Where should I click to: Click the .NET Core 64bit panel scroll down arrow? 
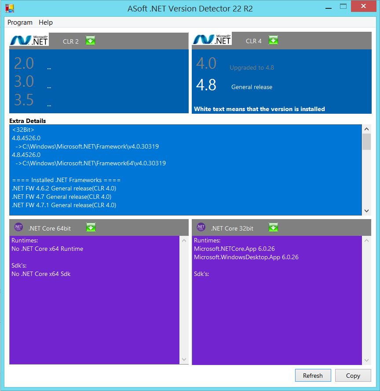pyautogui.click(x=184, y=359)
